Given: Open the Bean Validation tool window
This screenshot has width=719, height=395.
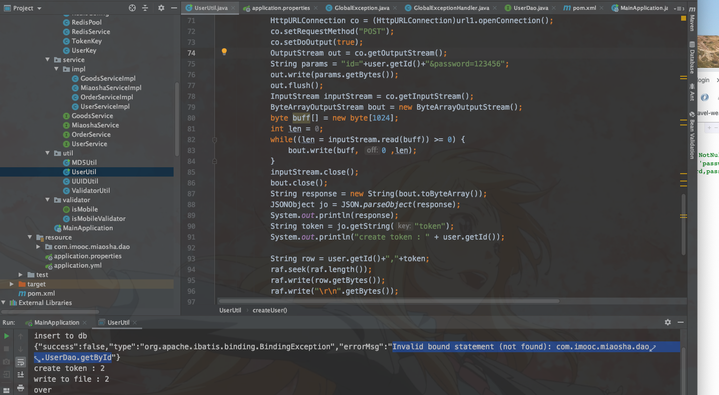Looking at the screenshot, I should click(x=692, y=134).
